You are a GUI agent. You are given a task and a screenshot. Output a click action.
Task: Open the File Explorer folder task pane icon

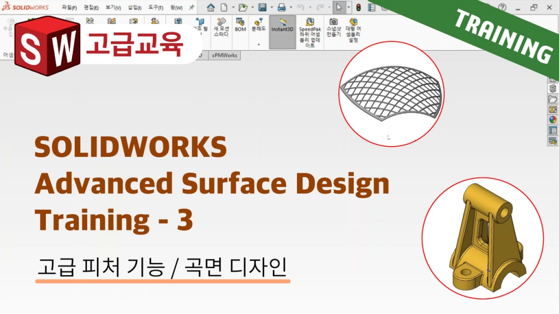pyautogui.click(x=552, y=99)
